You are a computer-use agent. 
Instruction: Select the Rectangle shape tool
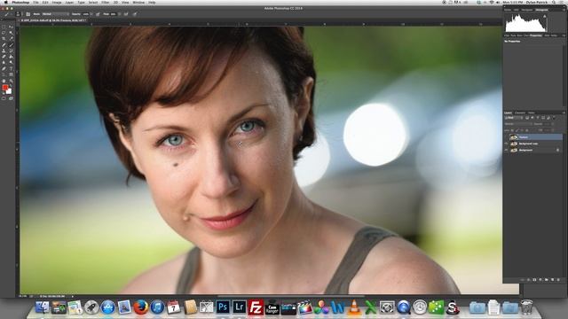[x=11, y=74]
